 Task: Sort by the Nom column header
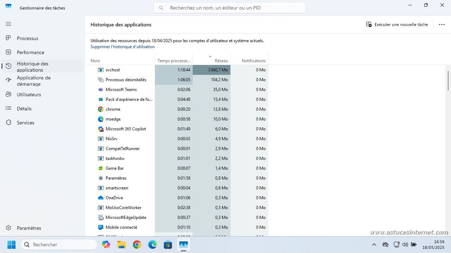pos(120,59)
